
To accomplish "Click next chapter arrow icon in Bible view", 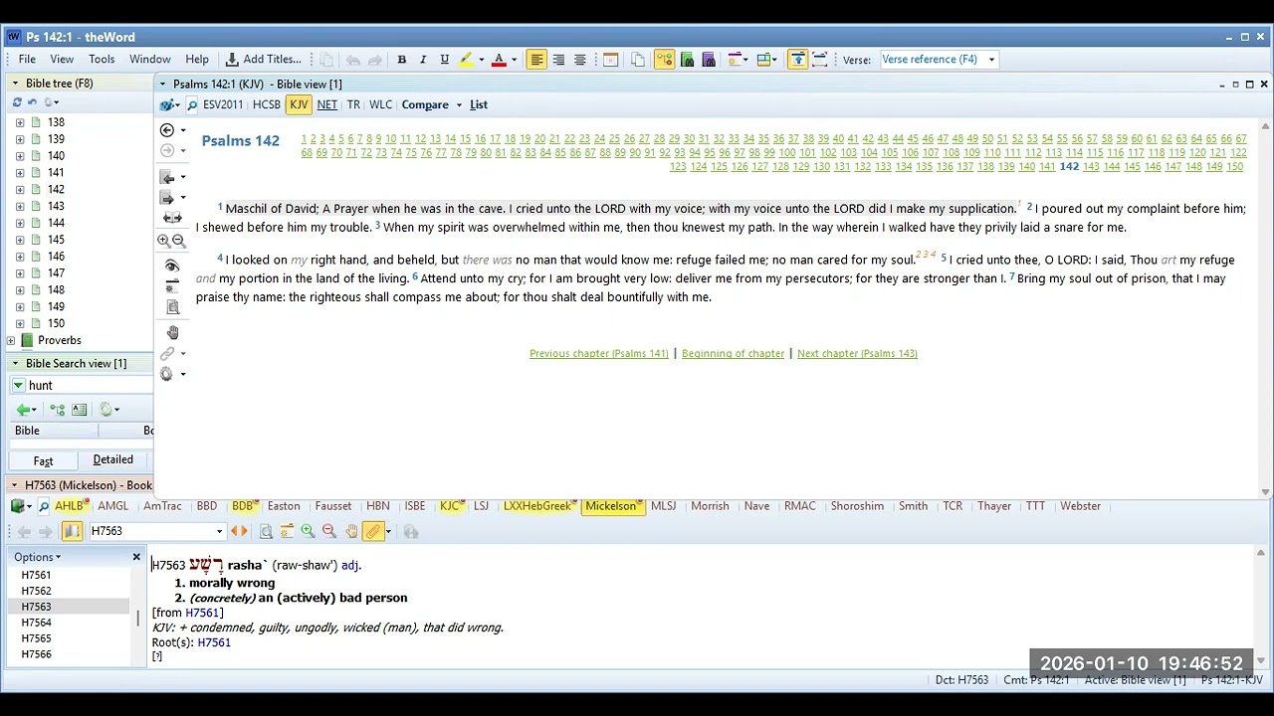I will tap(167, 197).
